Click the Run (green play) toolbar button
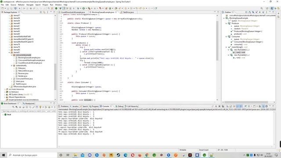This screenshot has width=281, height=158. 83,8
